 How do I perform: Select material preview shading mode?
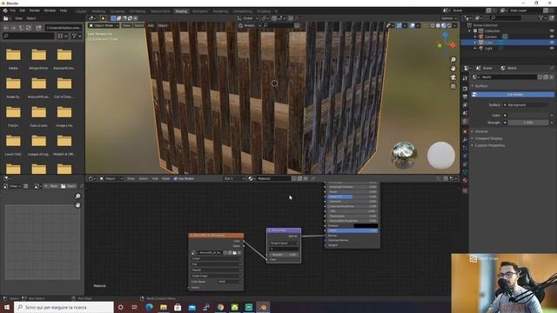[x=443, y=25]
